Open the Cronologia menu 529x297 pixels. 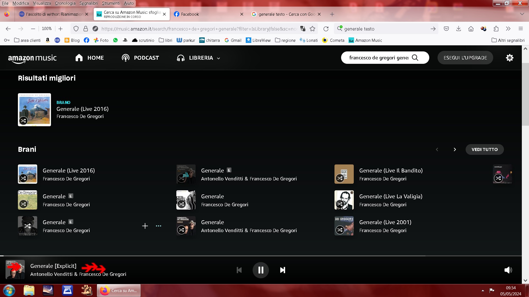(65, 3)
